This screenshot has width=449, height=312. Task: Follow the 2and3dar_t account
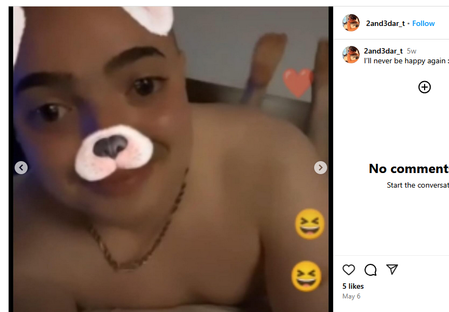423,23
